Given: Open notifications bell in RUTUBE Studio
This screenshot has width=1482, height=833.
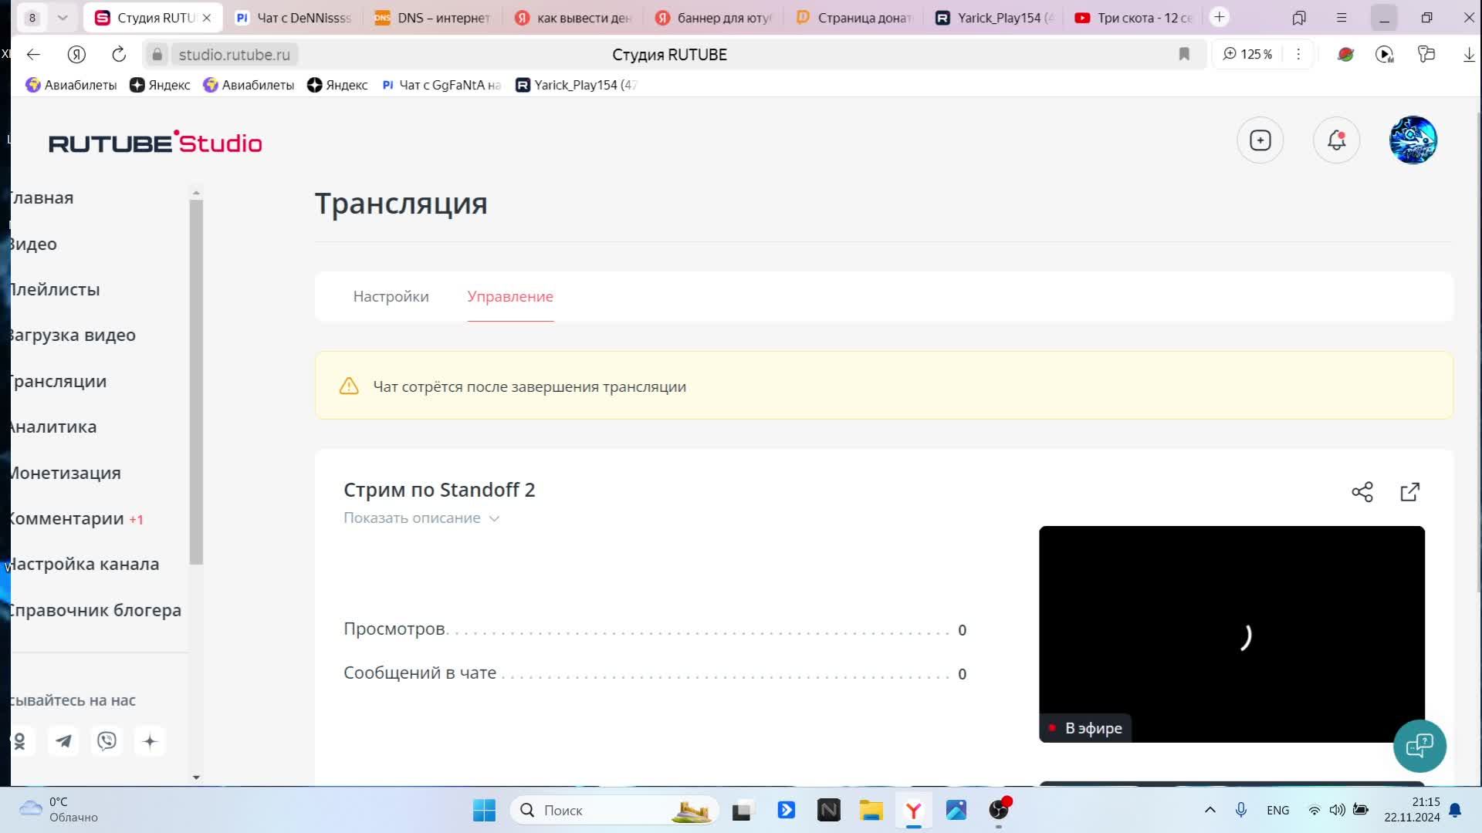Looking at the screenshot, I should pos(1336,140).
